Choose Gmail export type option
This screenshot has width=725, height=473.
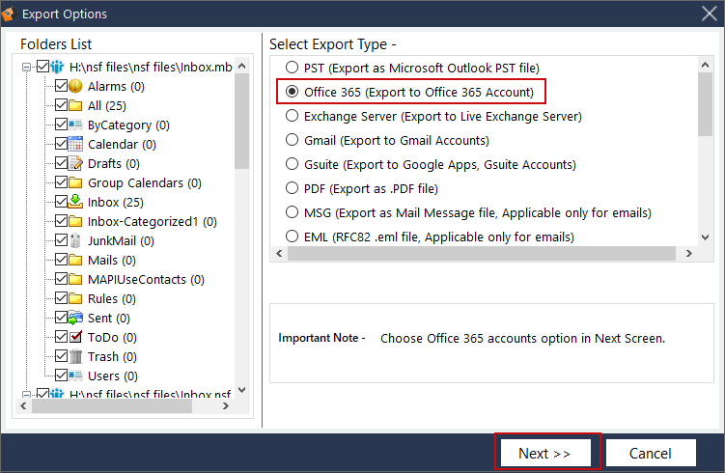point(292,140)
